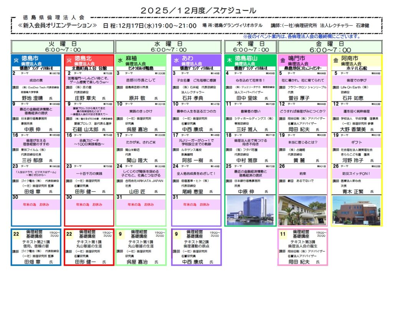Select the 火曜日 6:00～7:00 header

[63, 47]
